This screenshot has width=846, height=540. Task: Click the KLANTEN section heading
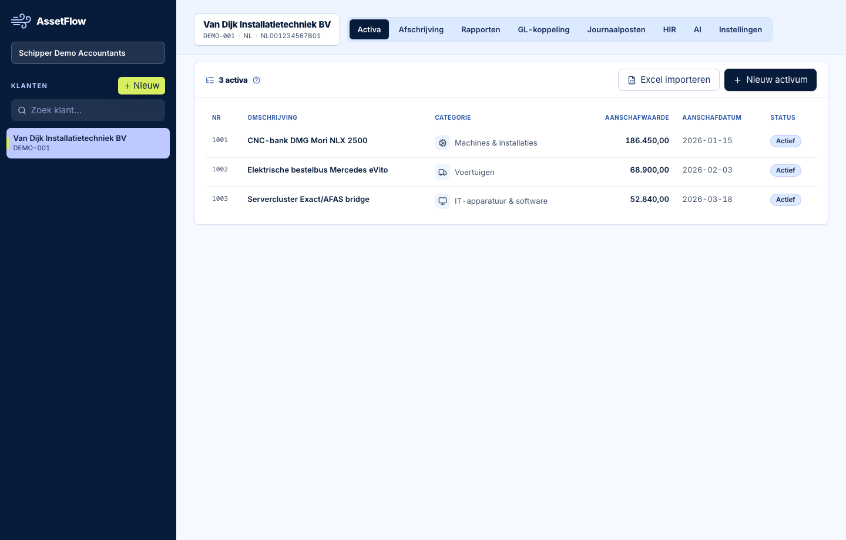tap(29, 86)
